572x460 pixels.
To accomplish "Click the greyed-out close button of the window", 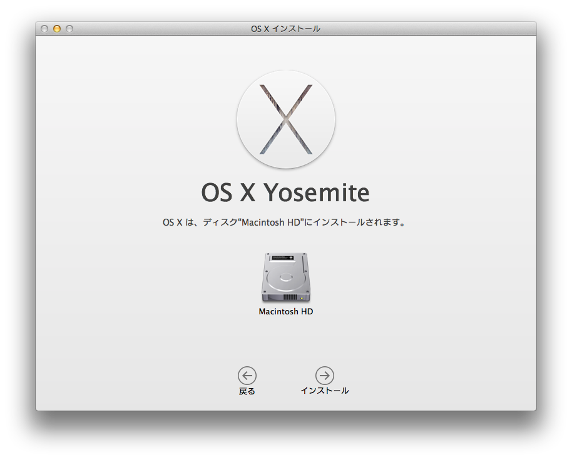I will tap(44, 29).
